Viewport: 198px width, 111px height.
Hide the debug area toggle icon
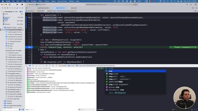pyautogui.click(x=27, y=66)
